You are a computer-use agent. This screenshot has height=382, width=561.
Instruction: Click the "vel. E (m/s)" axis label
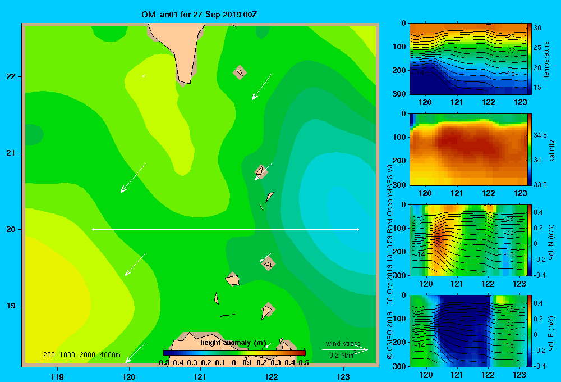pyautogui.click(x=551, y=333)
